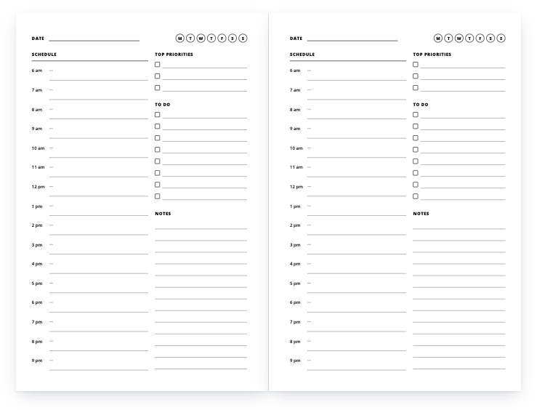Check second Top Priorities box on left page
Screen dimensions: 537x410
pos(158,76)
